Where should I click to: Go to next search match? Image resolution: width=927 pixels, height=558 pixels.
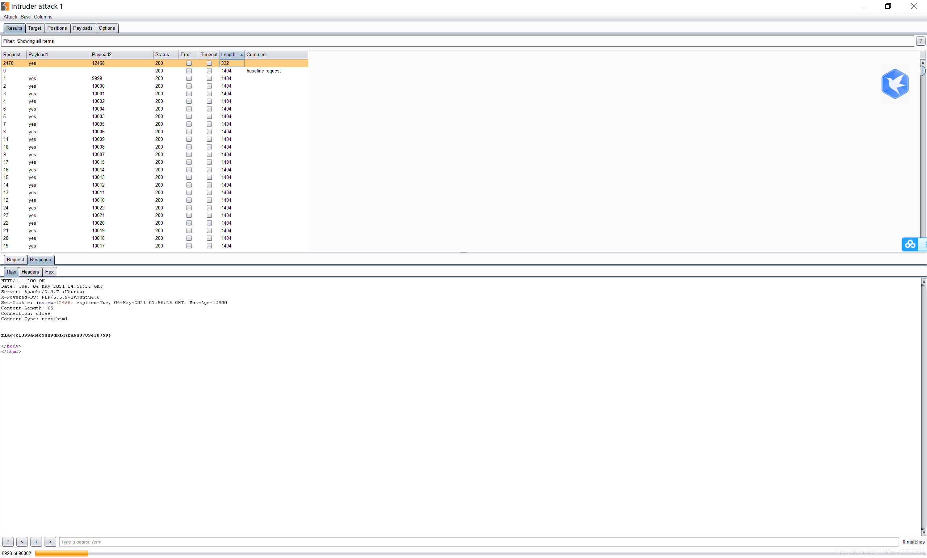point(50,542)
